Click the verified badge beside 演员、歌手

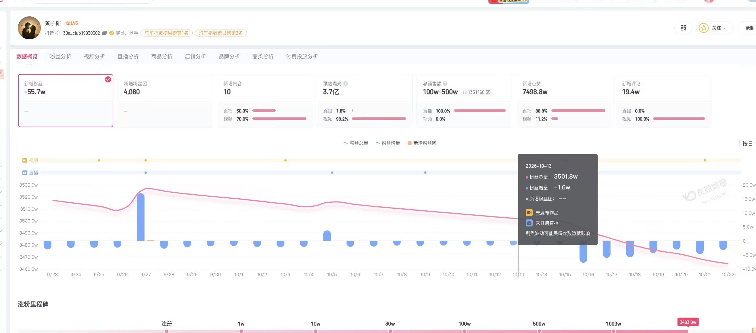112,33
